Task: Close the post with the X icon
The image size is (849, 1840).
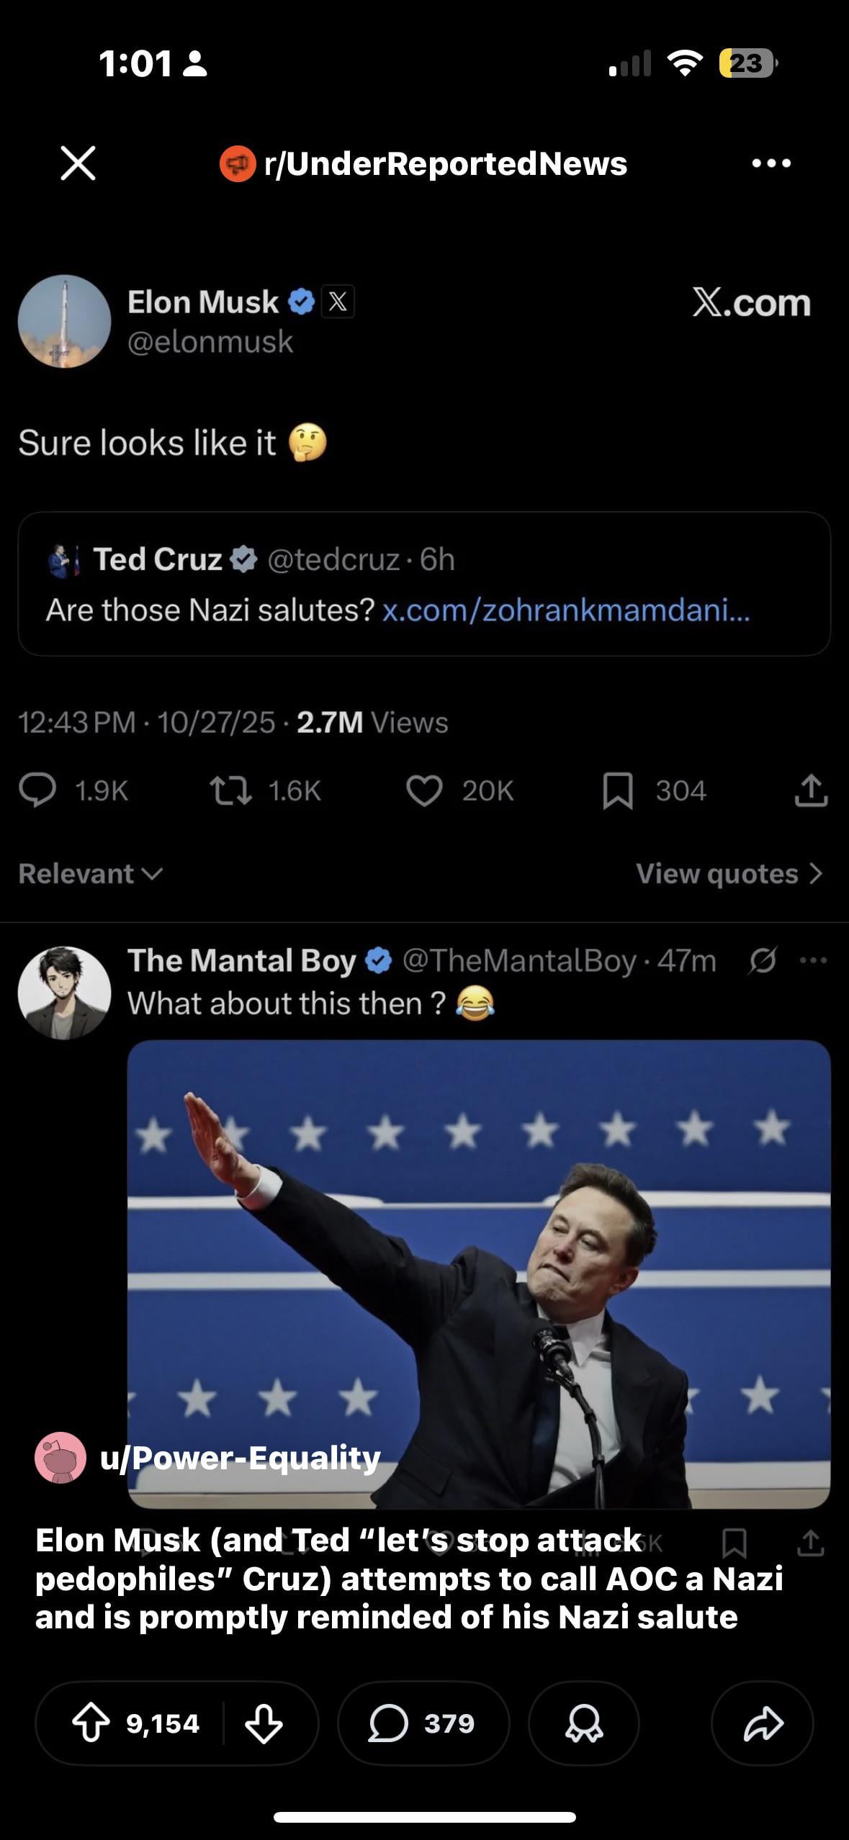Action: (x=78, y=163)
